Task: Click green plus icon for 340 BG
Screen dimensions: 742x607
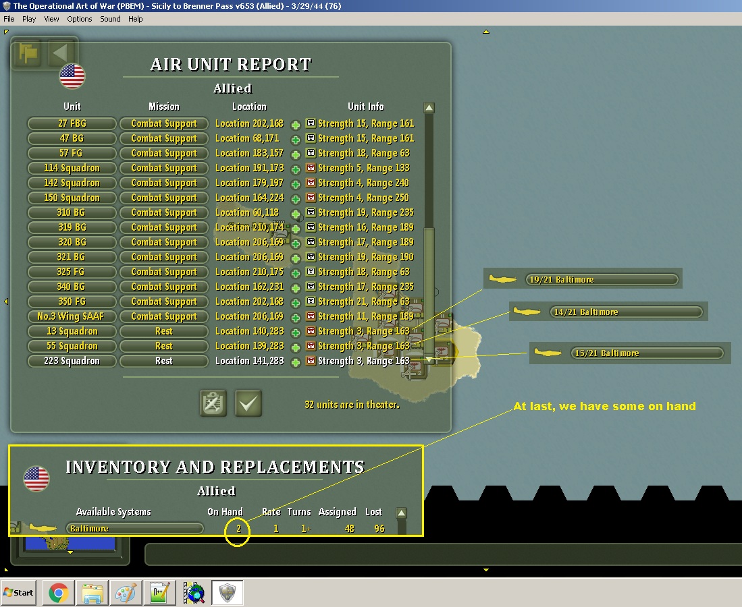Action: (x=295, y=288)
